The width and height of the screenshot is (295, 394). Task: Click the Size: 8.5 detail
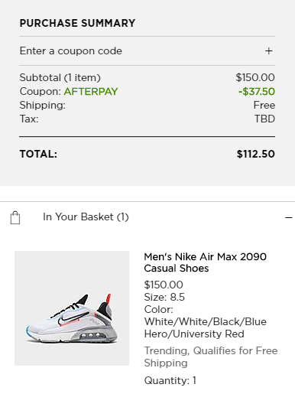(164, 297)
